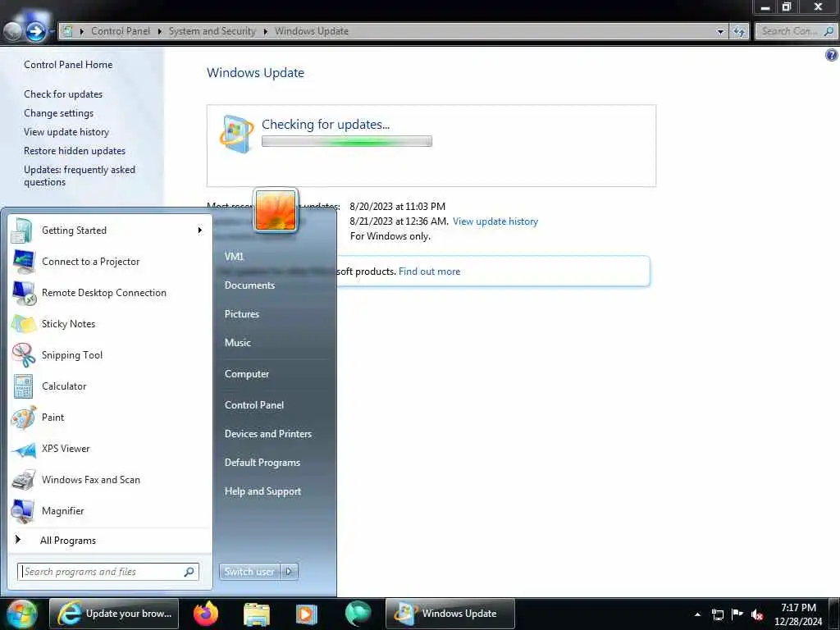The width and height of the screenshot is (840, 630).
Task: Click Check for updates link
Action: click(63, 94)
